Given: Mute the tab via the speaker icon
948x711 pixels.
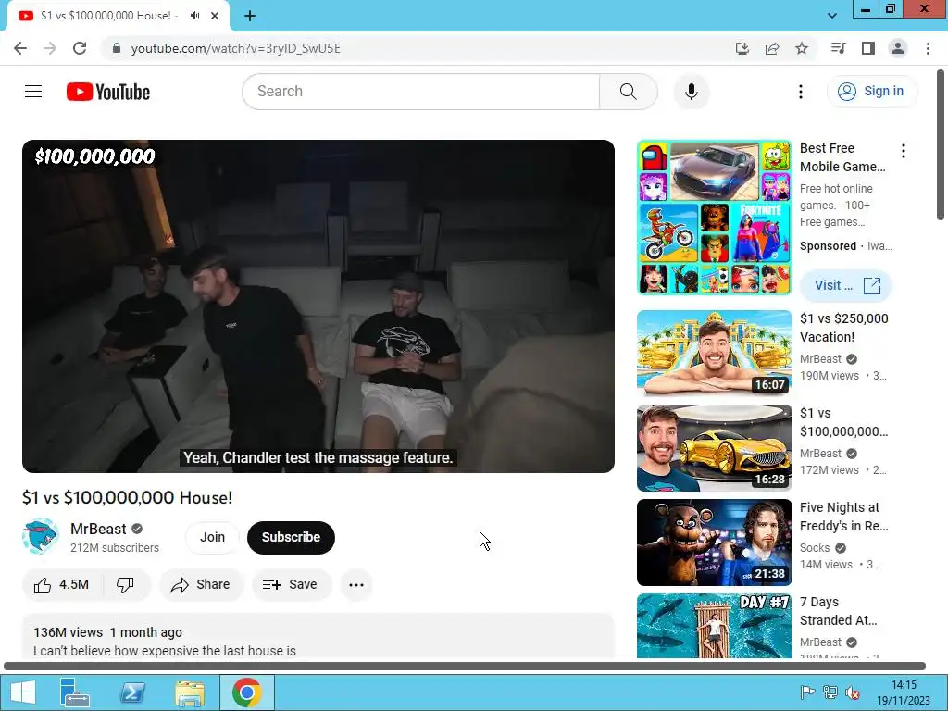Looking at the screenshot, I should tap(194, 16).
